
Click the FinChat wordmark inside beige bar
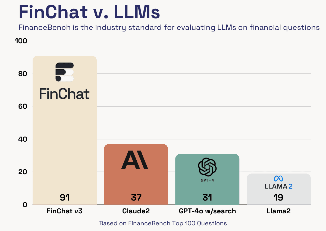click(x=65, y=94)
